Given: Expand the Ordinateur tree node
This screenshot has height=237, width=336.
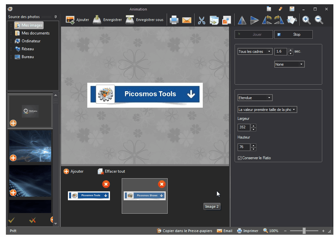Looking at the screenshot, I should [x=11, y=41].
